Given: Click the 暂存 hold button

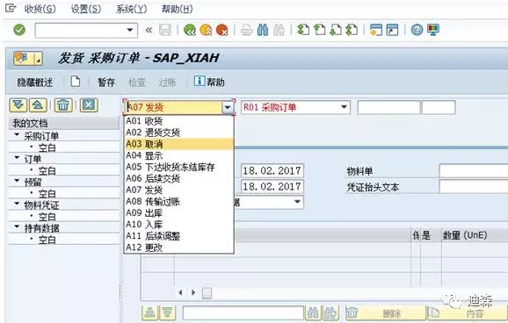Looking at the screenshot, I should (106, 83).
